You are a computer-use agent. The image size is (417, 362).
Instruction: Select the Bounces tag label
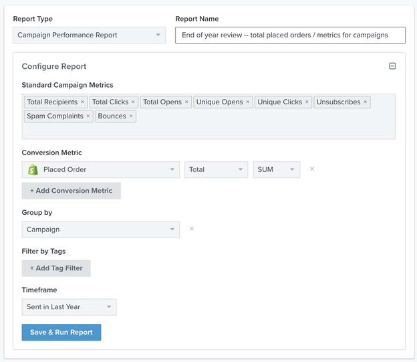112,116
